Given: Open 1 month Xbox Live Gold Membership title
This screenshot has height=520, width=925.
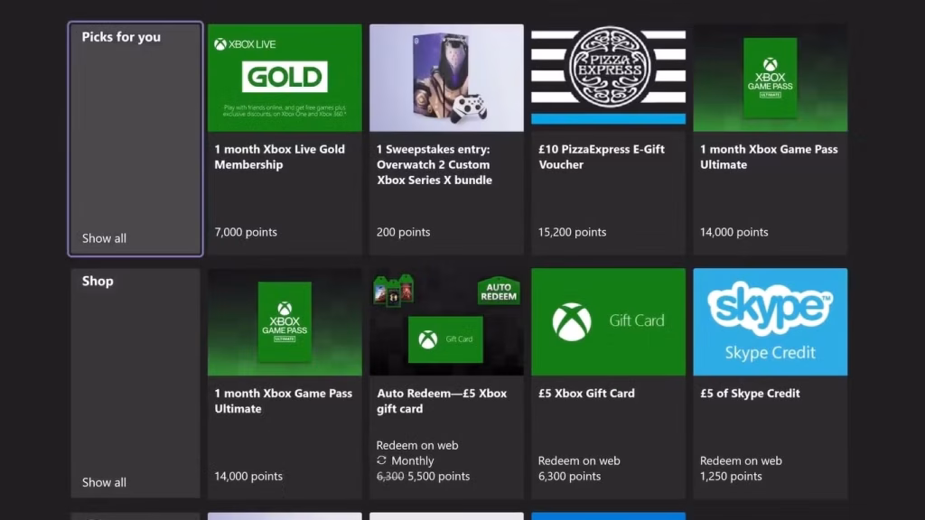Looking at the screenshot, I should coord(280,157).
